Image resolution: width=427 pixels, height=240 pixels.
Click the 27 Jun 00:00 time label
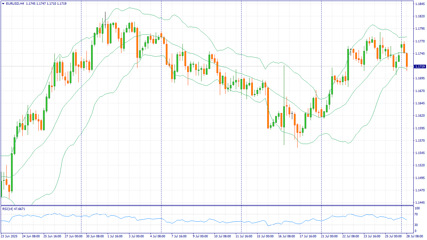[x=73, y=236]
